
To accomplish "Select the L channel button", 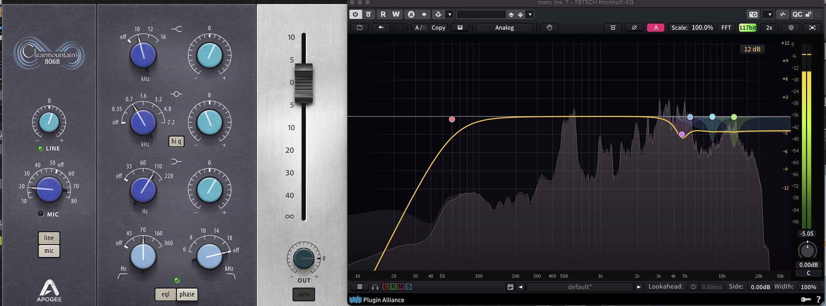I will [385, 287].
